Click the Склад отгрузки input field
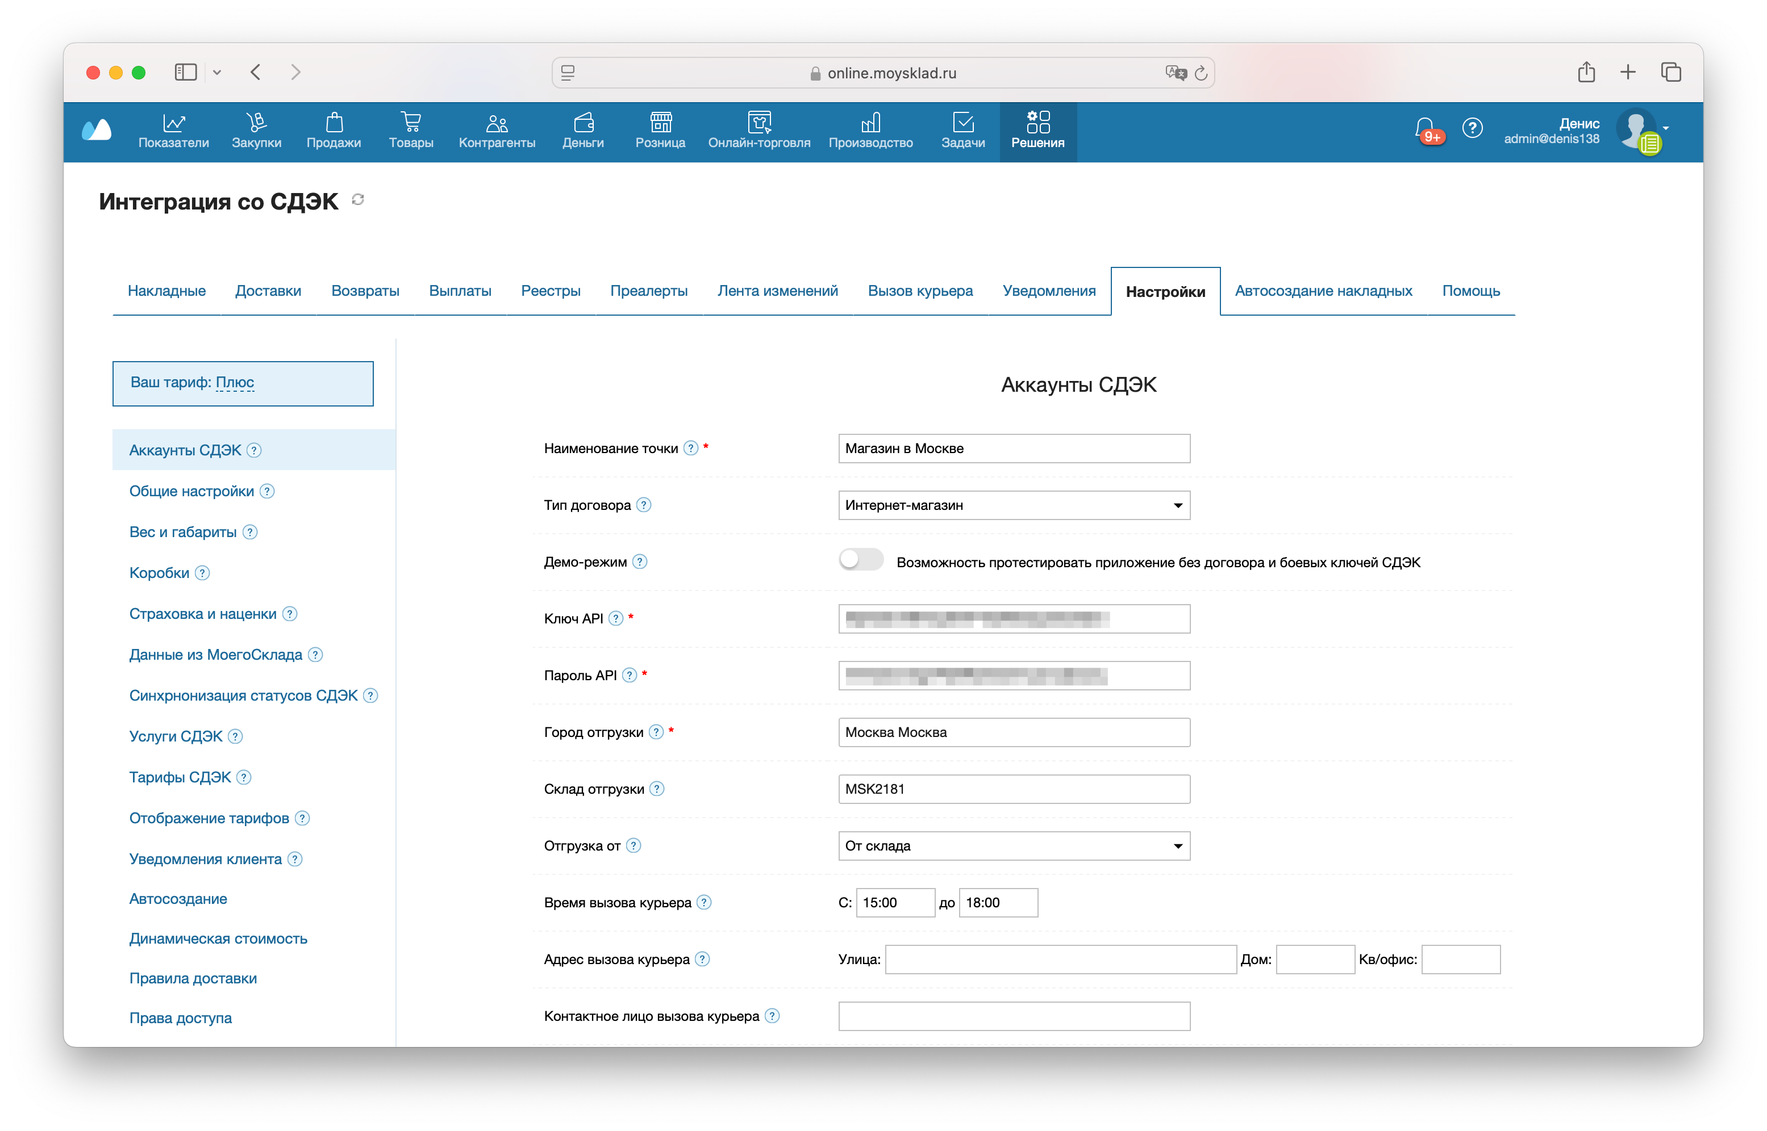This screenshot has height=1131, width=1767. (1013, 789)
